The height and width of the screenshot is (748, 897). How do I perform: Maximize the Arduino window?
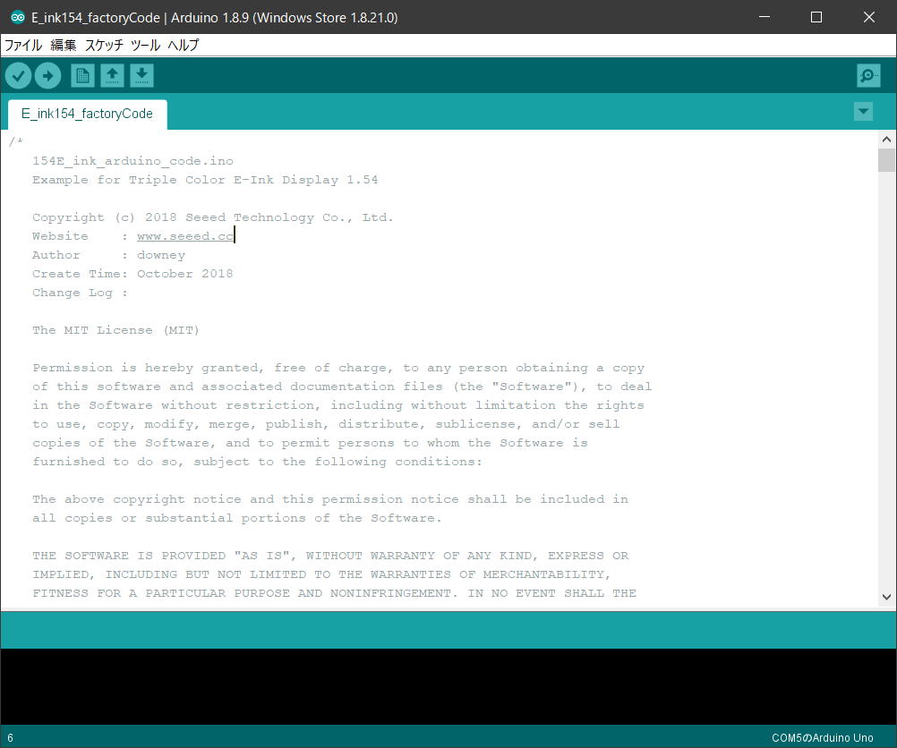[816, 17]
